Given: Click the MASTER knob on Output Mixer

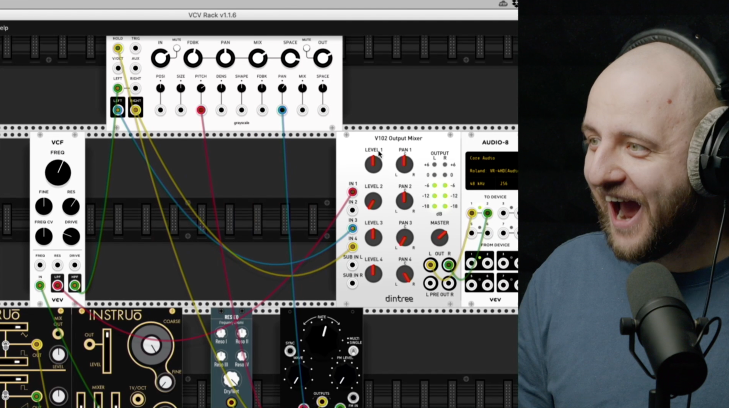Looking at the screenshot, I should pos(439,237).
